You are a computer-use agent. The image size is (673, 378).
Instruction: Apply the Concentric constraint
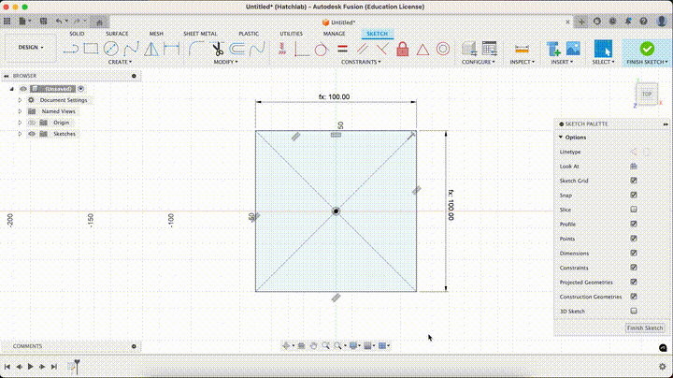pos(443,49)
